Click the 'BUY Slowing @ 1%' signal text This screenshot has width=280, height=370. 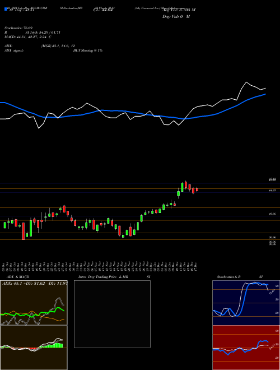tap(88, 50)
